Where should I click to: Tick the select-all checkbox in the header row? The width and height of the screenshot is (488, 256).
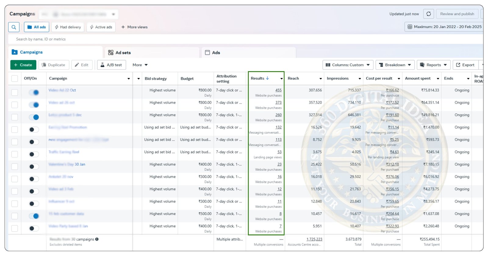(15, 79)
